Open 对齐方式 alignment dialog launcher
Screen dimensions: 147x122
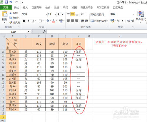[107, 27]
